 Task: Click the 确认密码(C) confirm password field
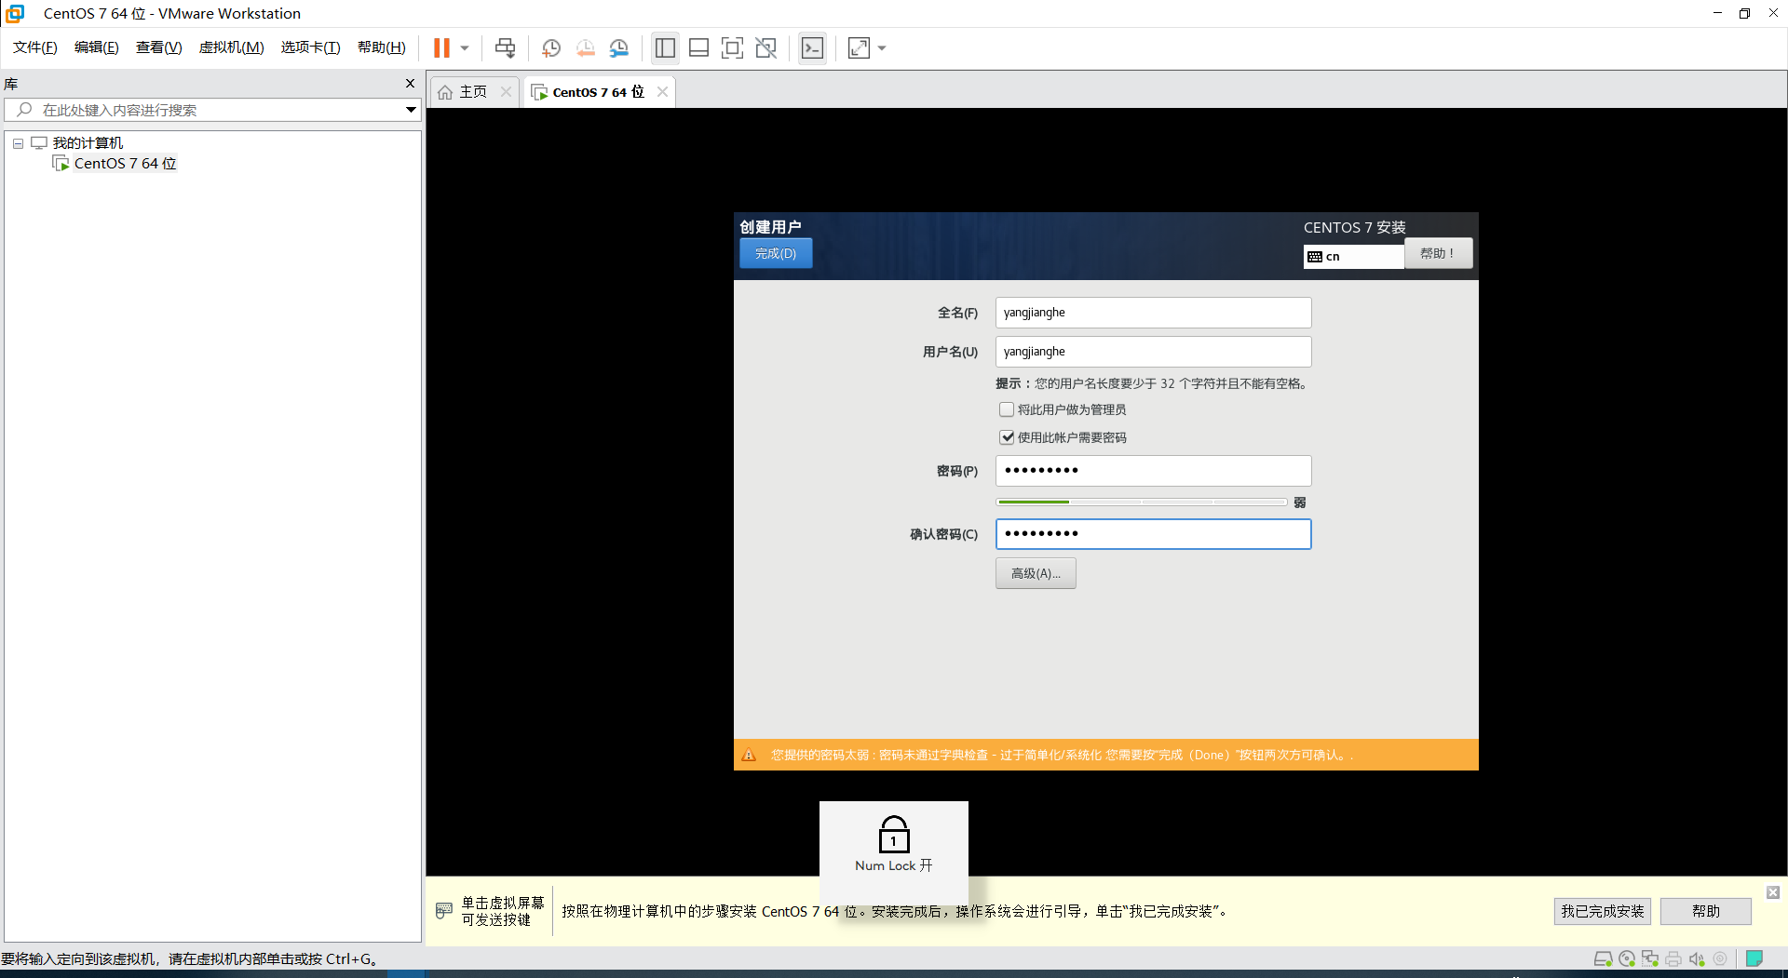coord(1153,534)
